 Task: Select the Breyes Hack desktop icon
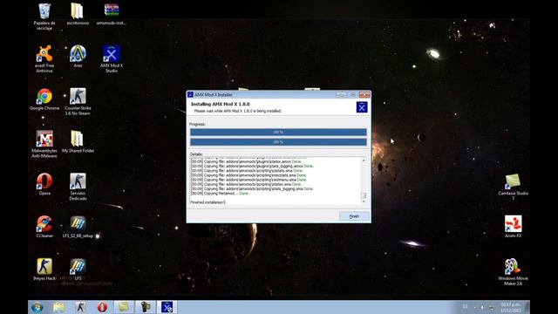(44, 270)
